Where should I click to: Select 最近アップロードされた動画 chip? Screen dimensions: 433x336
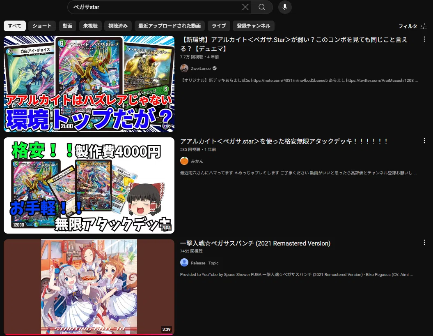point(170,26)
